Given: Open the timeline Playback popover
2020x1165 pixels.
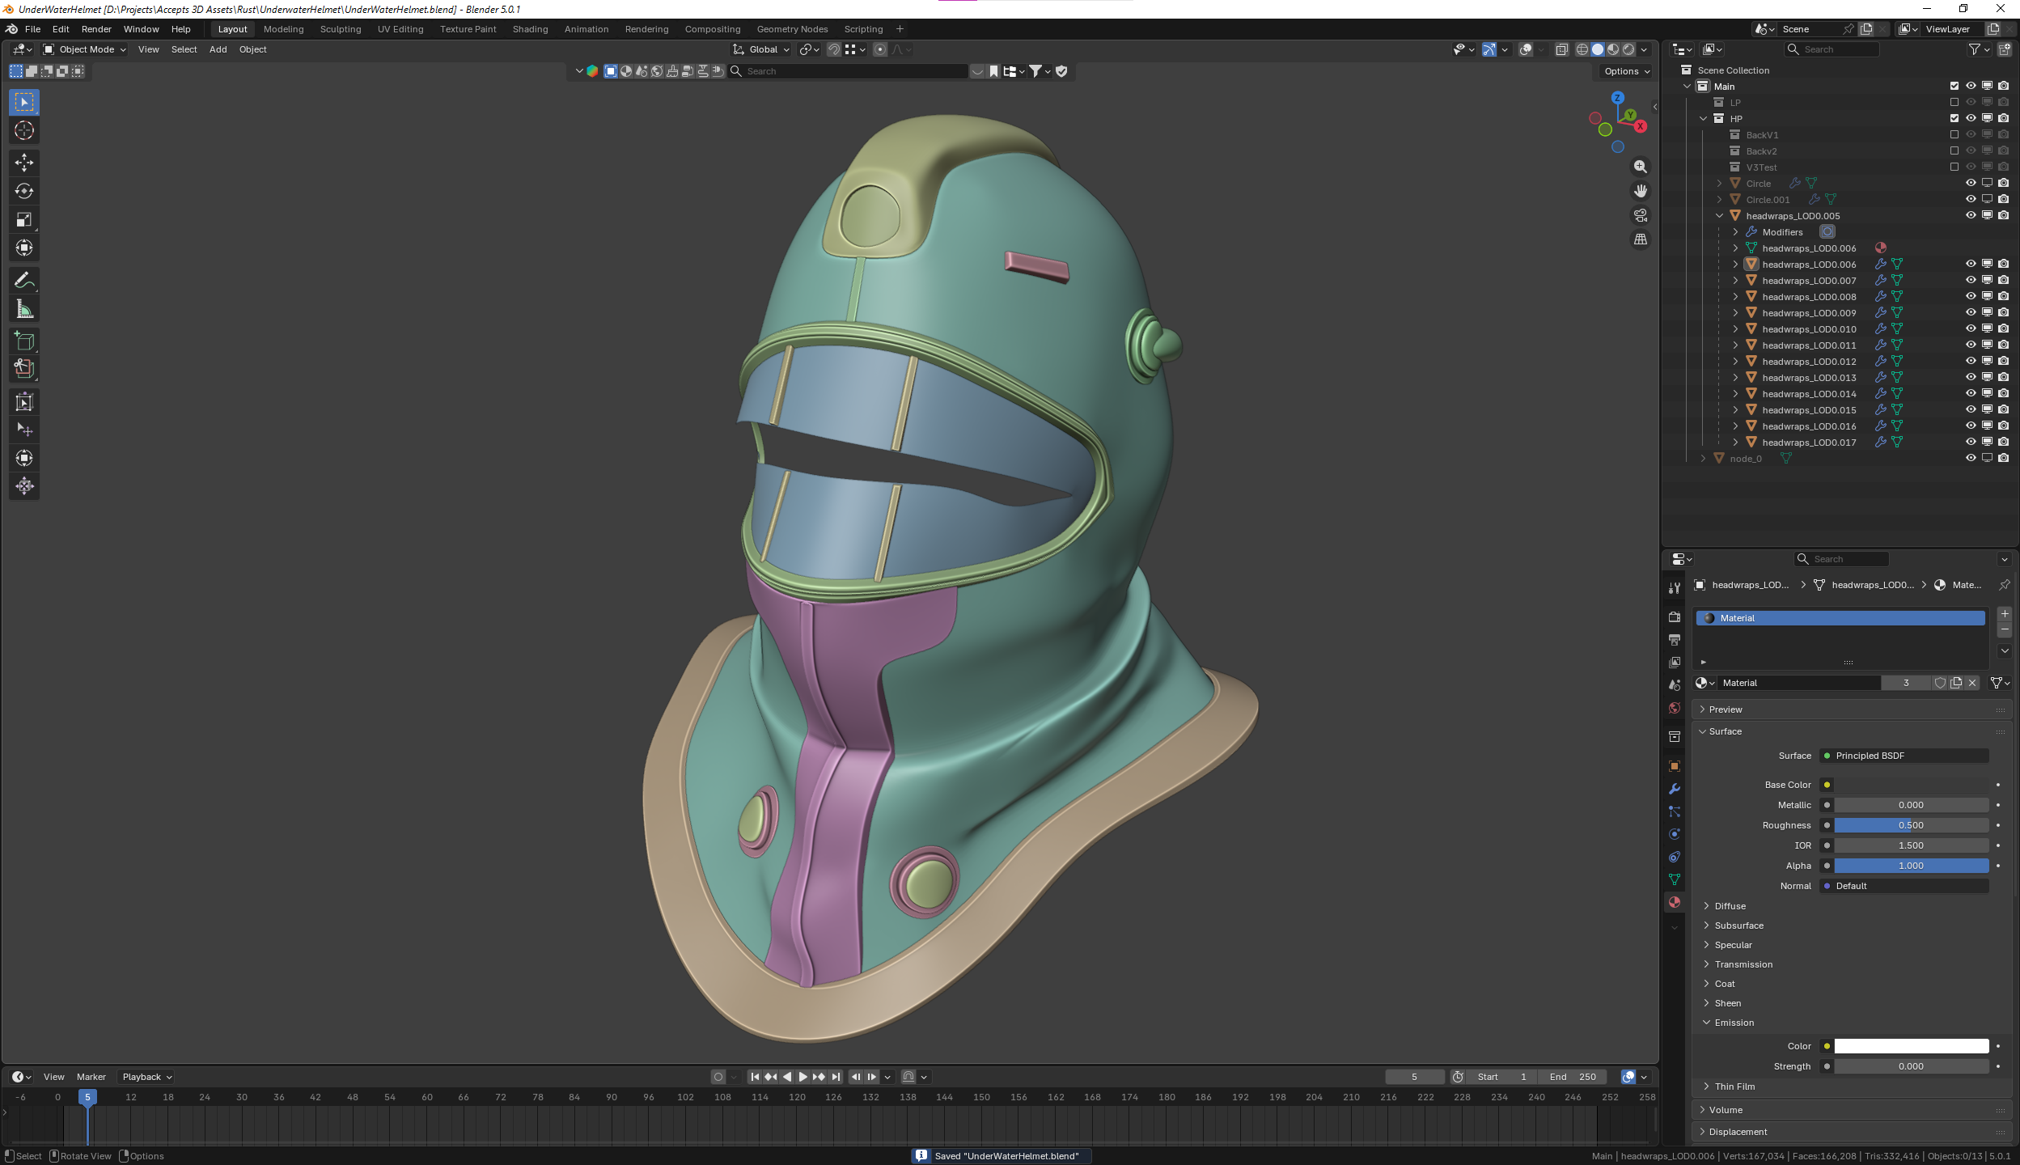Looking at the screenshot, I should coord(146,1077).
